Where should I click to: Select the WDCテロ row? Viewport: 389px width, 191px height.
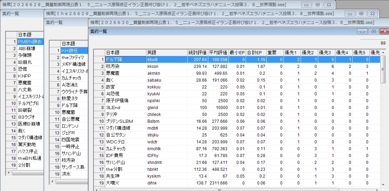237,142
